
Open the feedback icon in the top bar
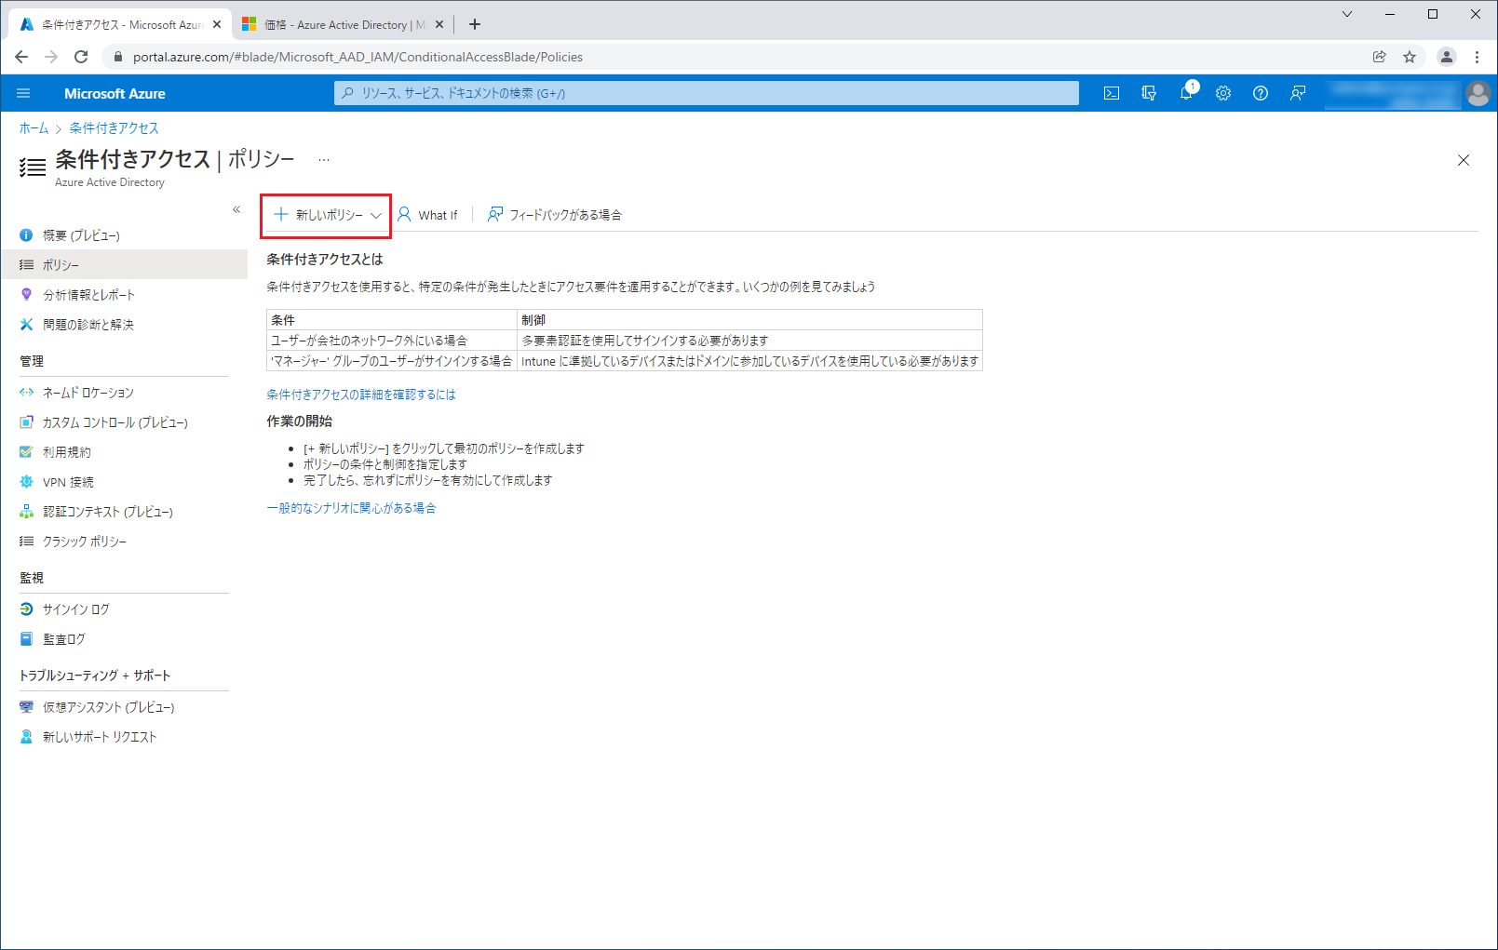coord(1298,93)
